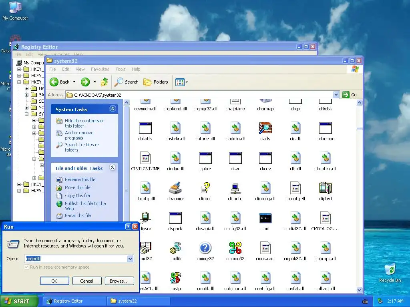
Task: Select the cmstp icon
Action: pyautogui.click(x=175, y=278)
